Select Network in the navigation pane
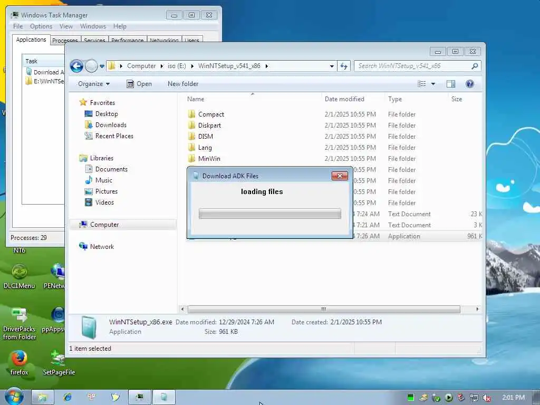The width and height of the screenshot is (540, 405). pyautogui.click(x=102, y=247)
